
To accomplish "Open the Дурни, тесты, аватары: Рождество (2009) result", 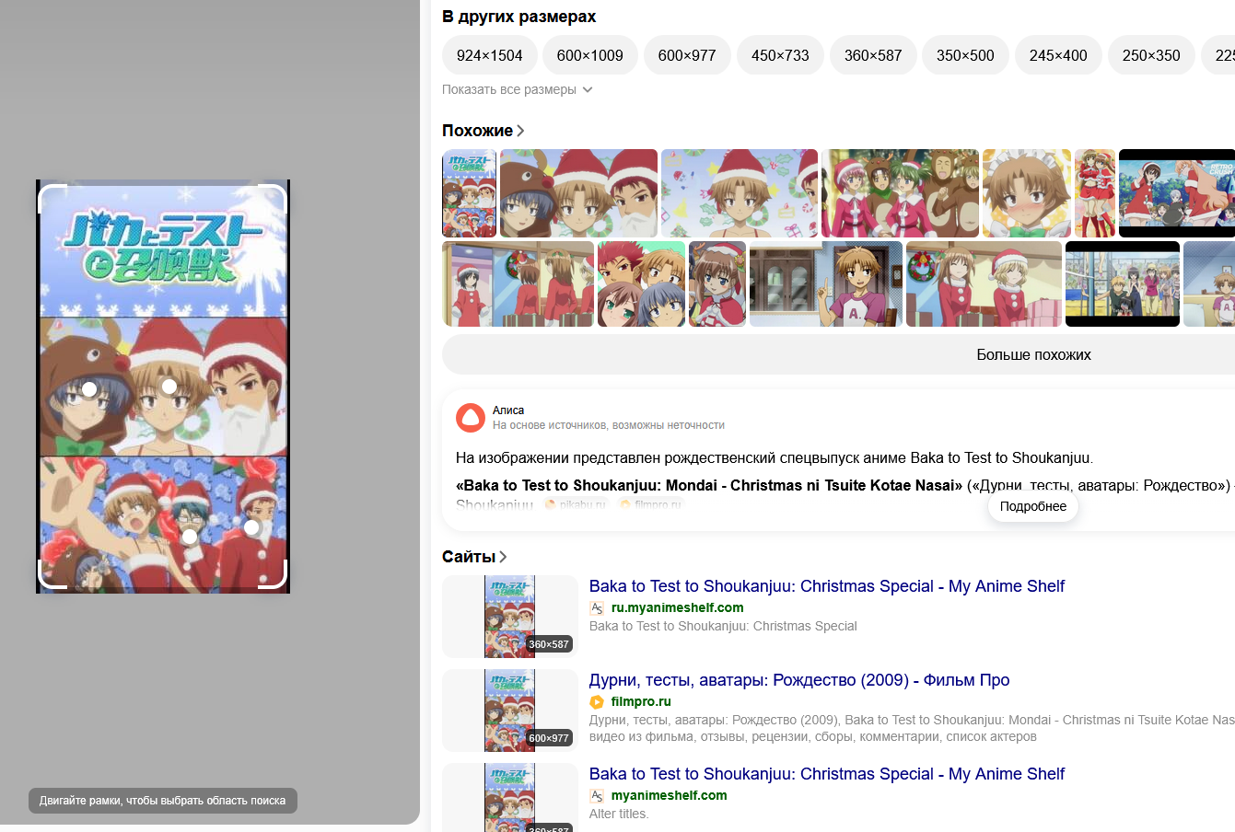I will click(799, 680).
